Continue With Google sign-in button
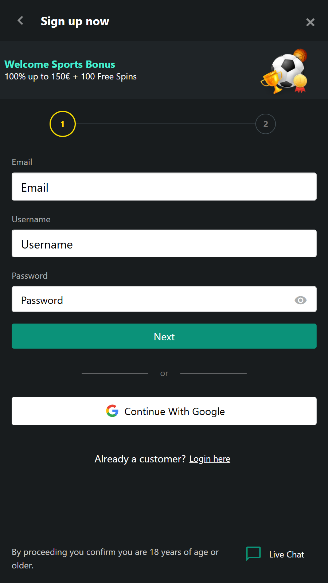 pos(164,411)
